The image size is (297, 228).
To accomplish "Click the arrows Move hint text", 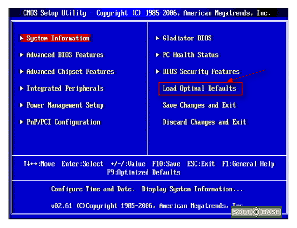I will tap(39, 164).
